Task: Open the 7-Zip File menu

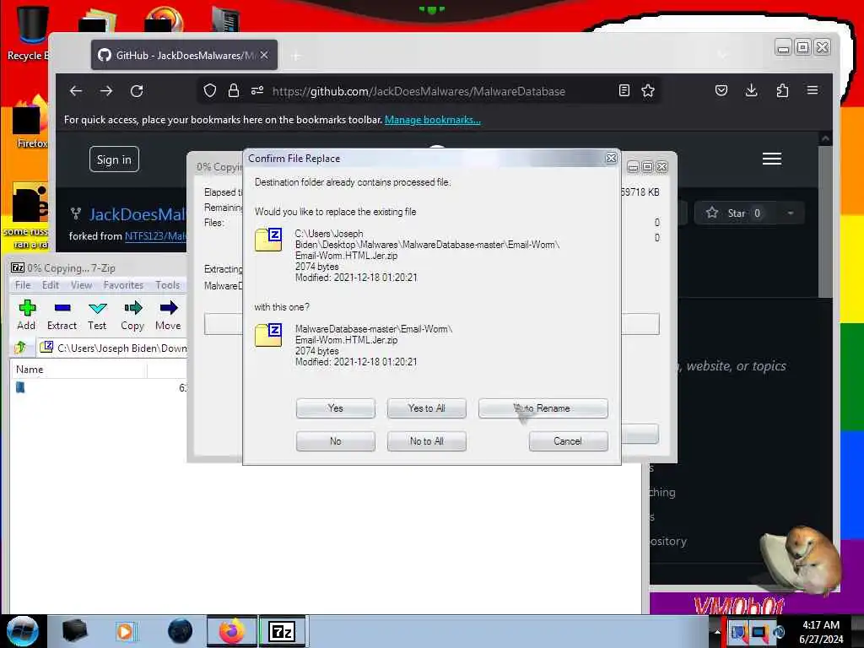Action: tap(23, 285)
